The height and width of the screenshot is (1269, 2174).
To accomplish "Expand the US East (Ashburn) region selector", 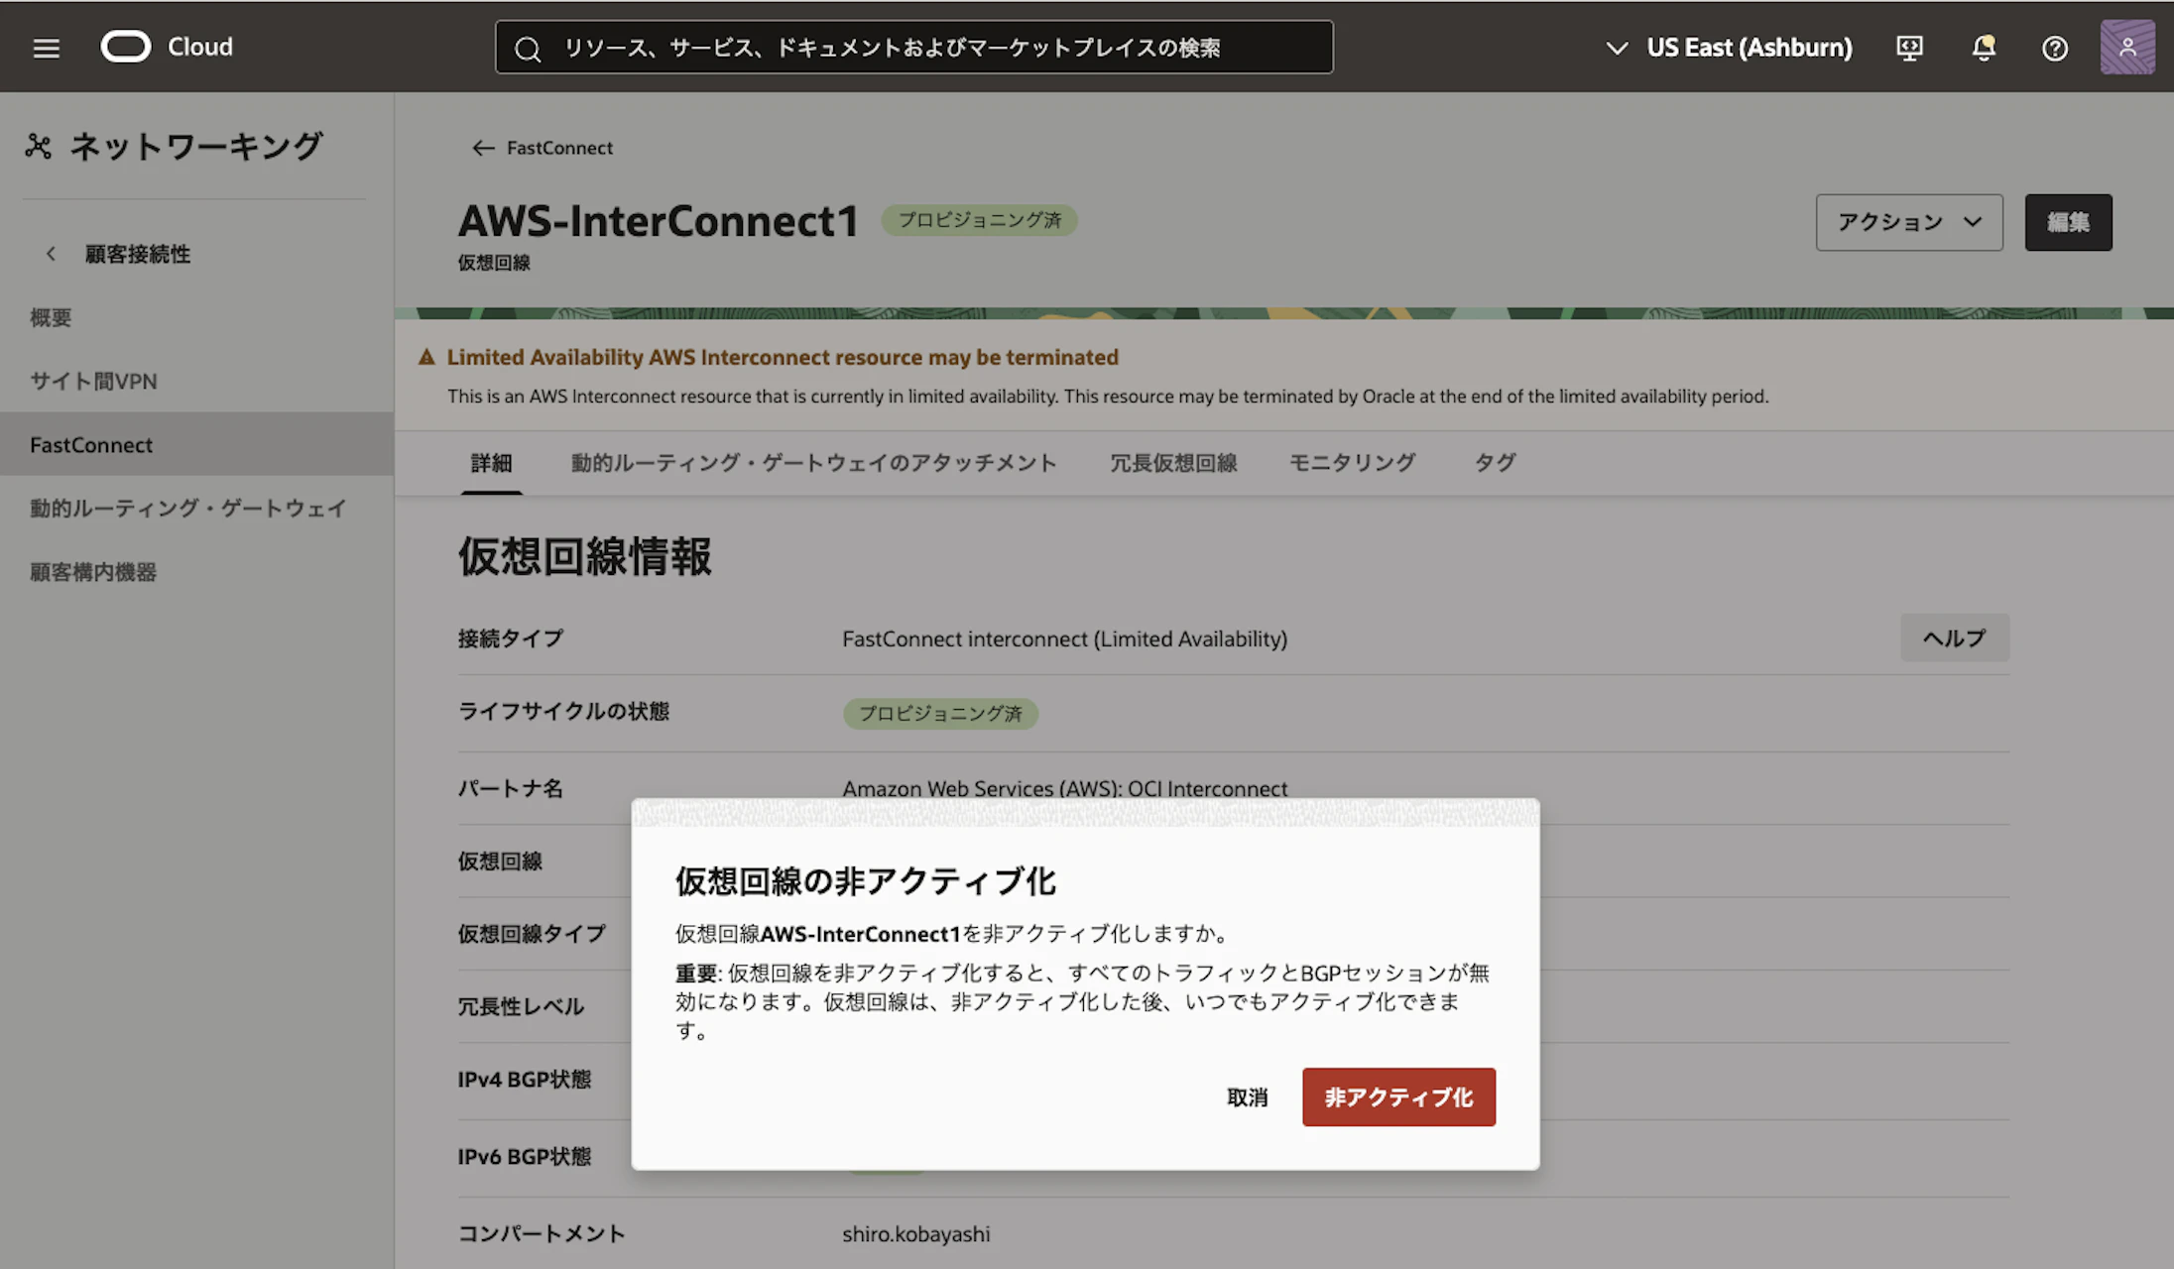I will (x=1729, y=48).
